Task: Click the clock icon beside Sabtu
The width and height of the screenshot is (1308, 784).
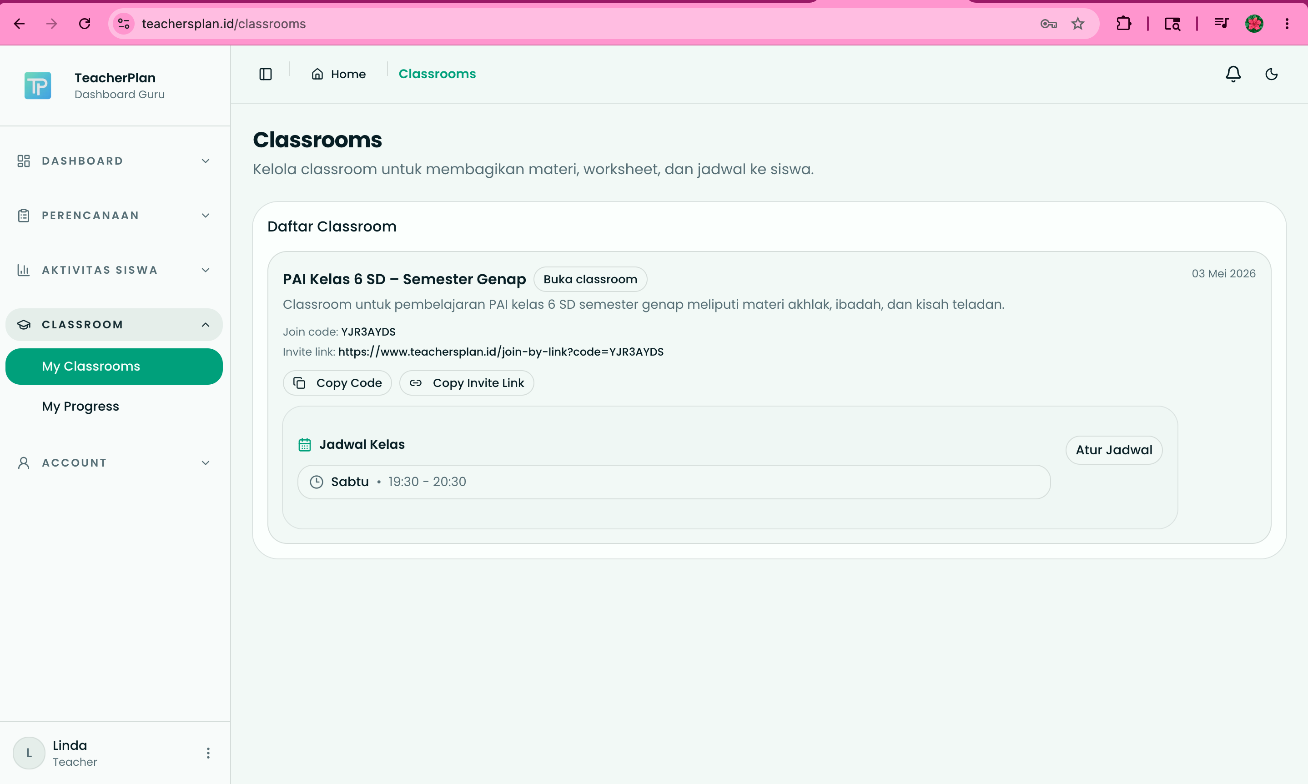Action: (x=317, y=482)
